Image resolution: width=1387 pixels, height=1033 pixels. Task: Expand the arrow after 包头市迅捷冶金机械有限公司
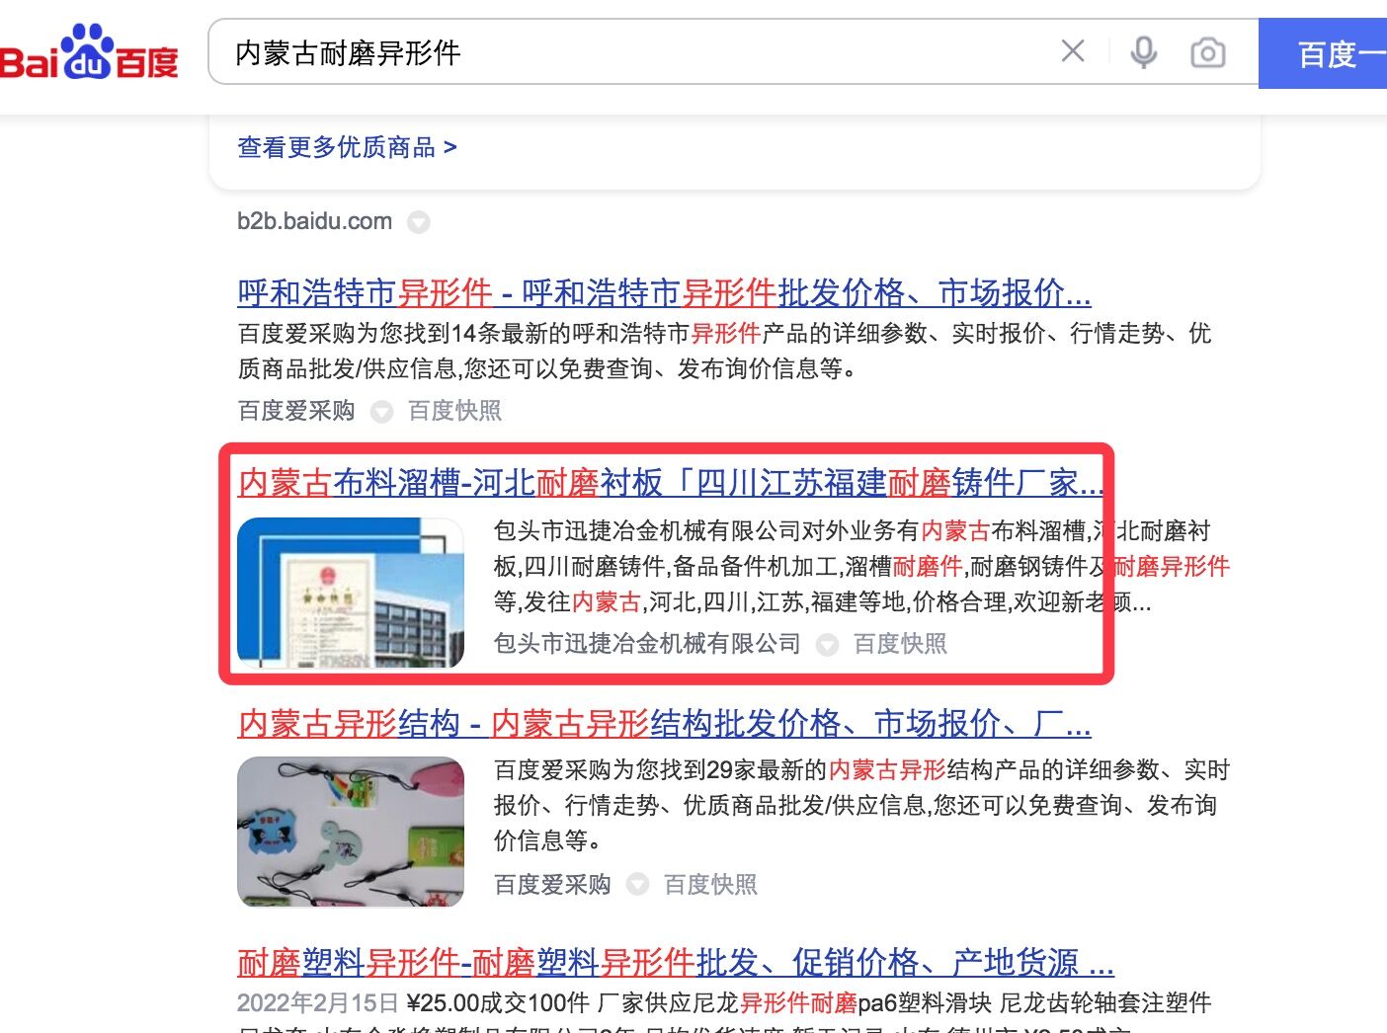pyautogui.click(x=827, y=645)
